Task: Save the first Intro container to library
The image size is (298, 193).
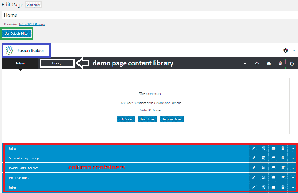Action: 273,148
